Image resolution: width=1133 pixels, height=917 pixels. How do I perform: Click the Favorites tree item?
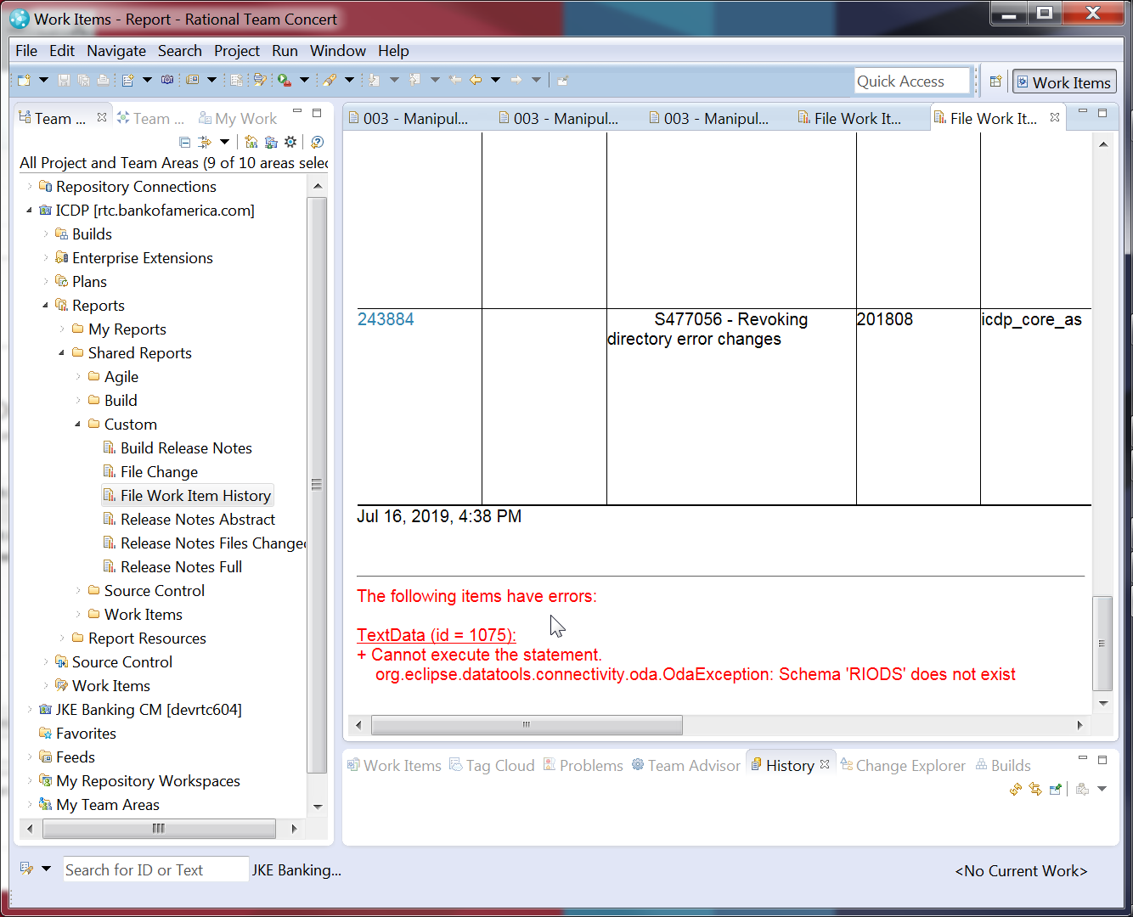(78, 733)
